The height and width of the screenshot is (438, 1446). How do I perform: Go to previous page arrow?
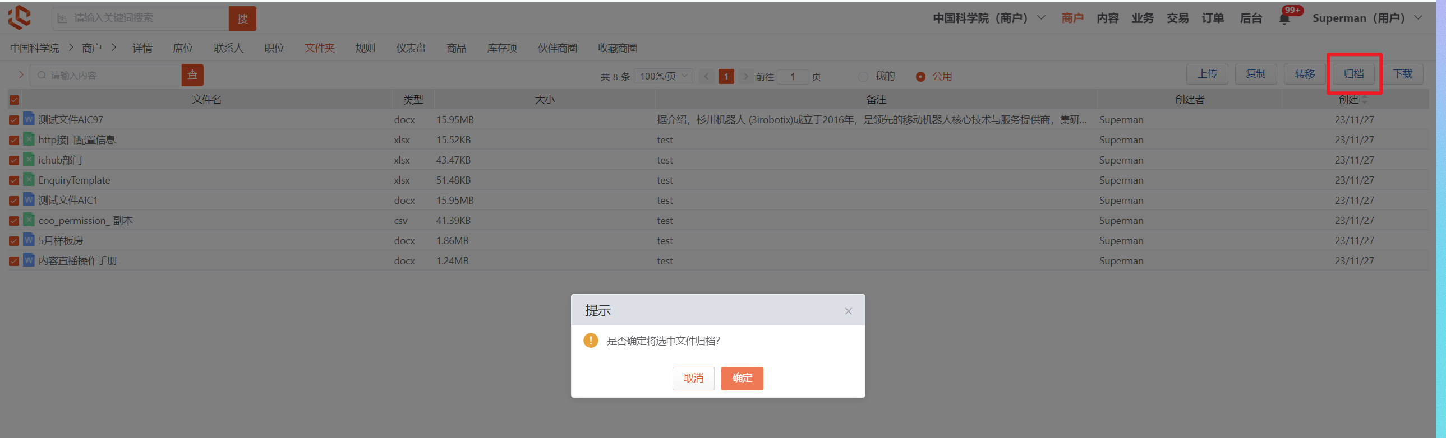coord(707,76)
